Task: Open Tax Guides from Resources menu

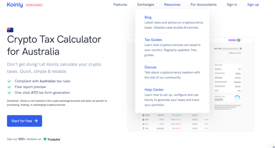Action: tap(153, 40)
